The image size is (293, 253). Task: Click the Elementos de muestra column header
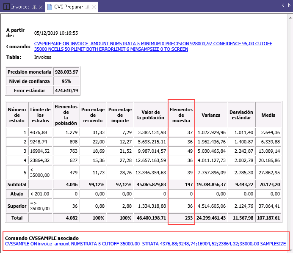pos(181,115)
